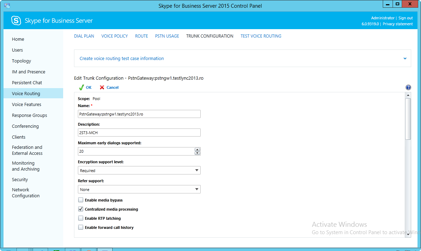Click version number 6.0.9319.0 text

point(370,24)
